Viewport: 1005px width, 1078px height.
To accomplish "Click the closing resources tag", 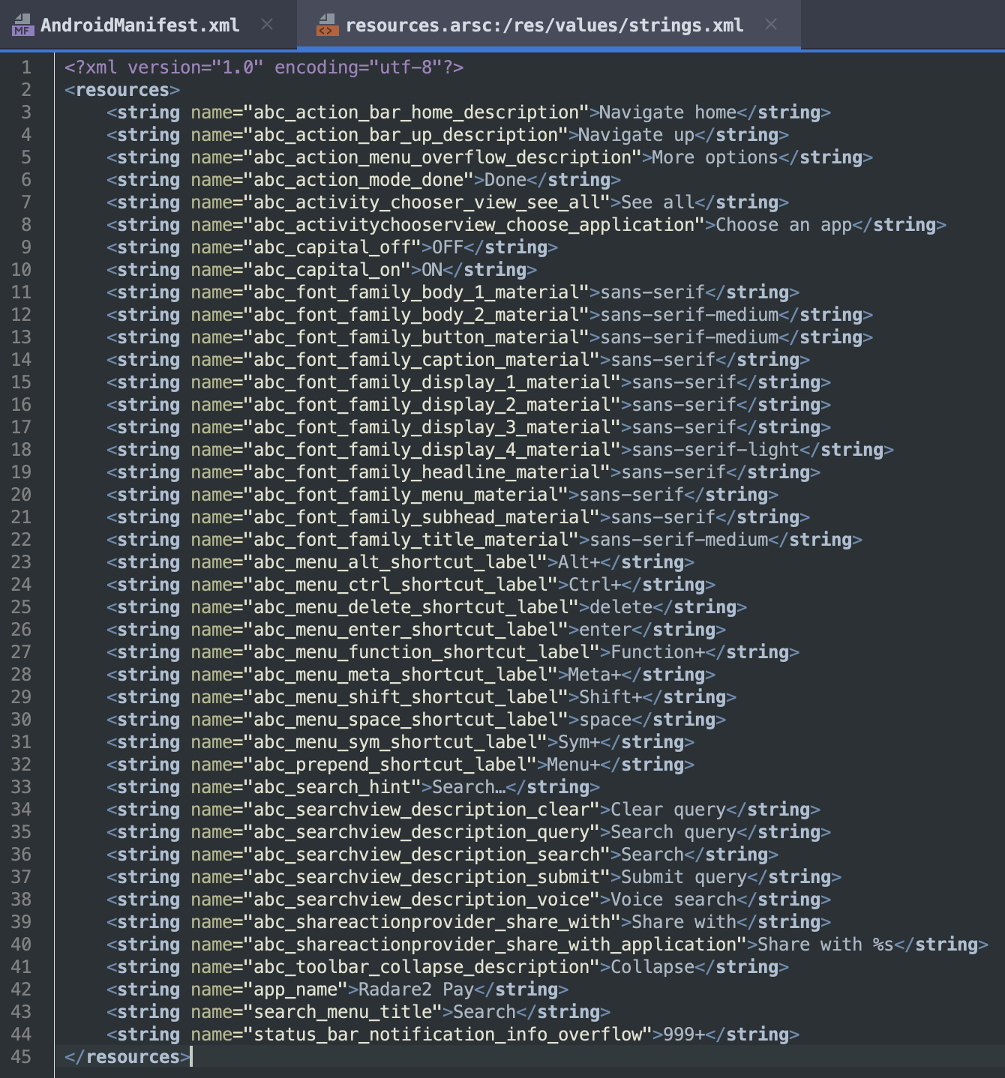I will (127, 1057).
